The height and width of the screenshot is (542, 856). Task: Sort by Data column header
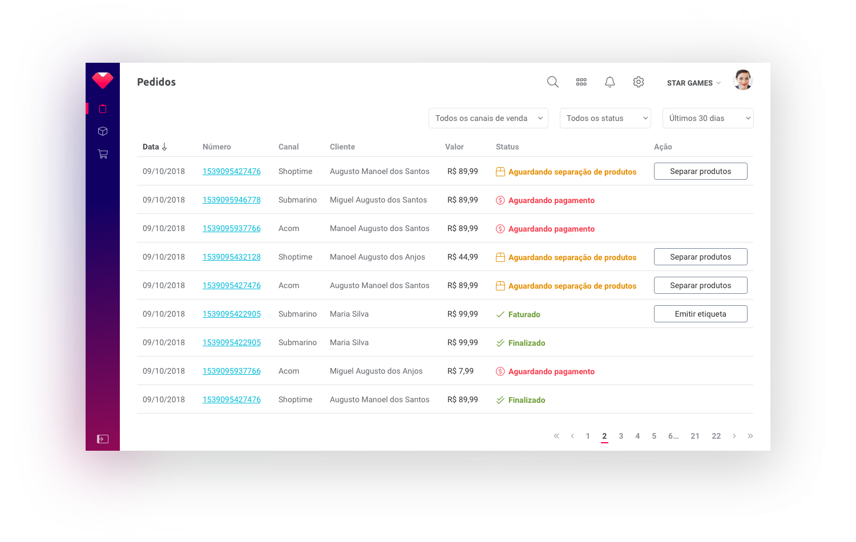[155, 147]
